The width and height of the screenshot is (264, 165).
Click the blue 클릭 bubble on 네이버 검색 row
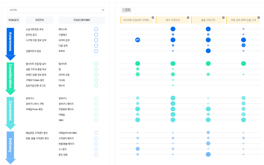[138, 40]
